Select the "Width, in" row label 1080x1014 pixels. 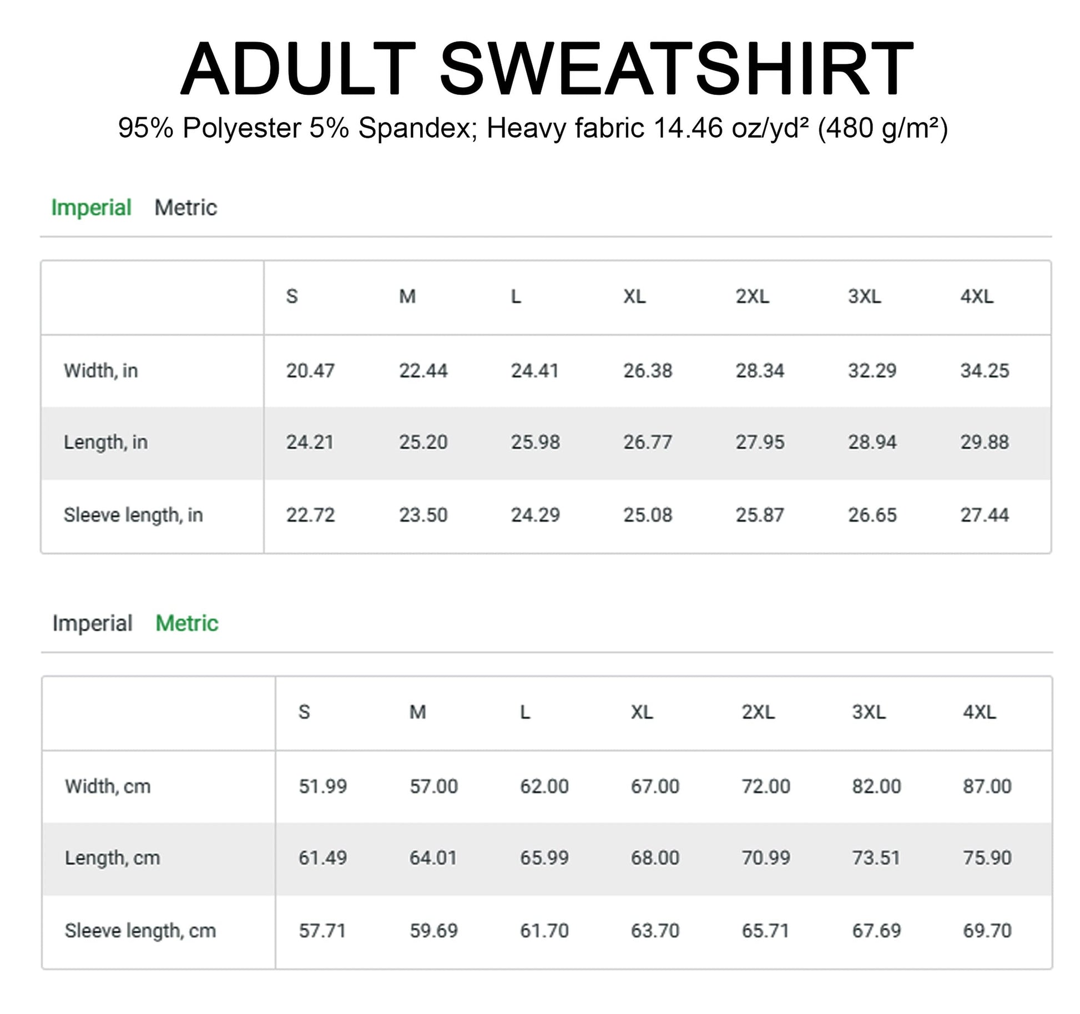click(100, 370)
